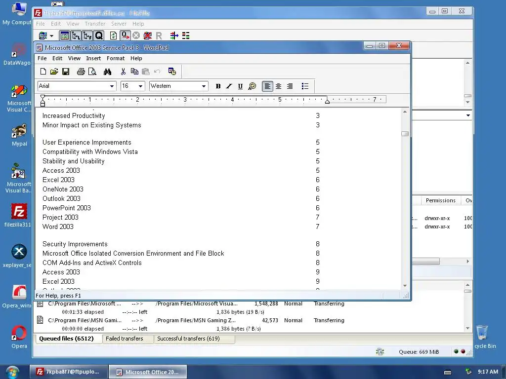Image resolution: width=506 pixels, height=379 pixels.
Task: Toggle FileZilla directory comparison icon
Action: click(x=186, y=36)
